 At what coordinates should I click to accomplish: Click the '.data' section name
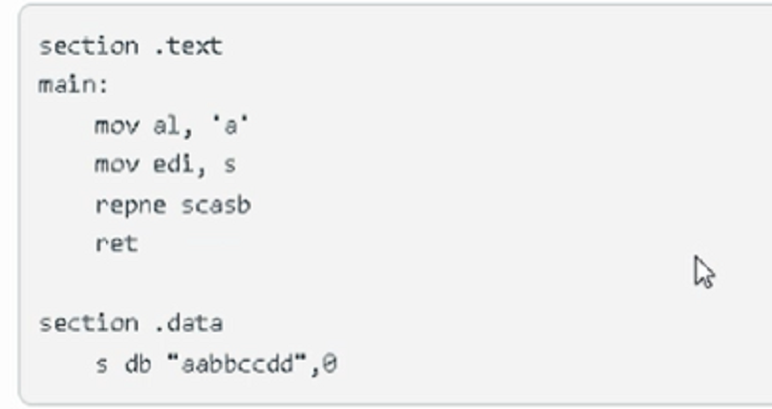189,323
